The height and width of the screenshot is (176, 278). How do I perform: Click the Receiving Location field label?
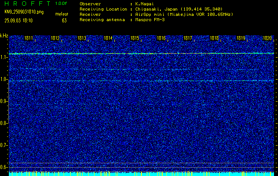103,9
